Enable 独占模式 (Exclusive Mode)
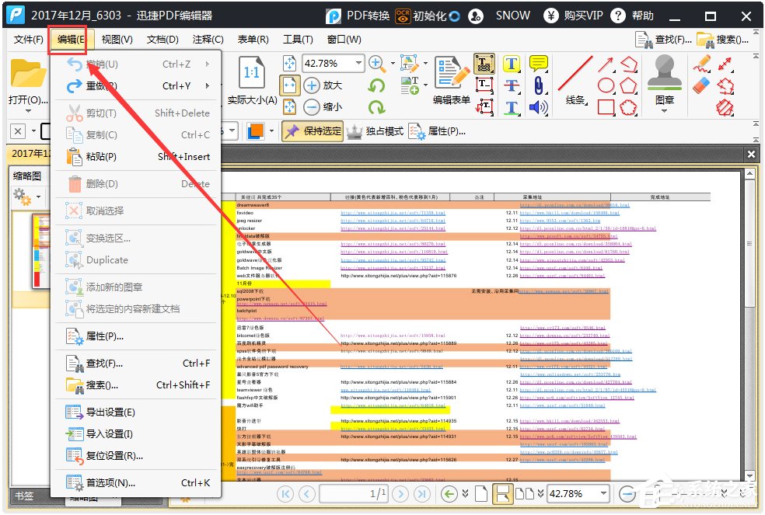The image size is (765, 515). click(376, 131)
